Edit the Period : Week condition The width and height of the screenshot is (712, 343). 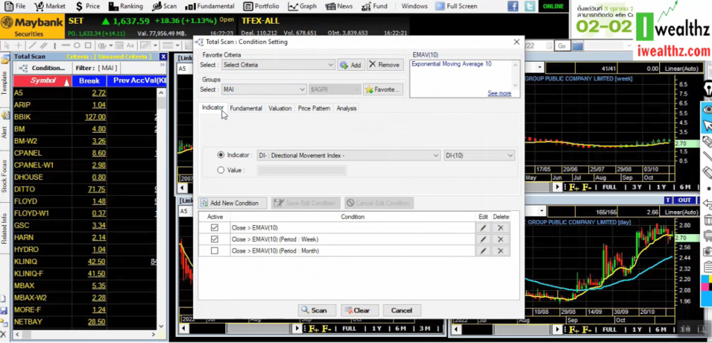[483, 240]
